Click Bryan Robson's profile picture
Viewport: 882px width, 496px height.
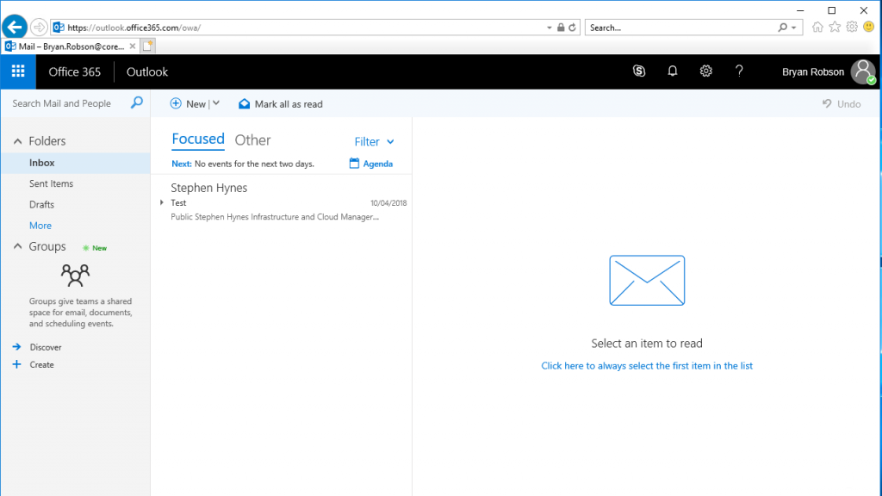click(x=862, y=71)
